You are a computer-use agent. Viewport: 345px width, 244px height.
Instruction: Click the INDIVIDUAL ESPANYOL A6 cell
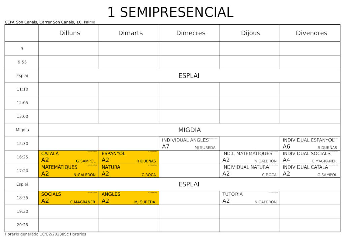tap(310, 144)
